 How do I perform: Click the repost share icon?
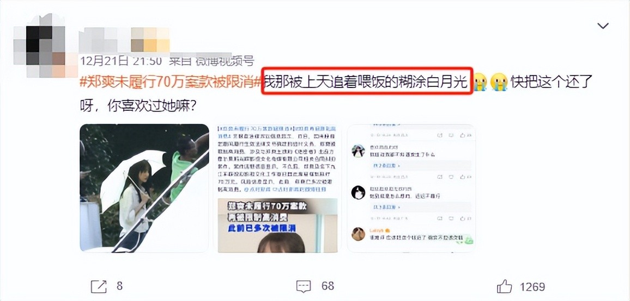pyautogui.click(x=99, y=286)
